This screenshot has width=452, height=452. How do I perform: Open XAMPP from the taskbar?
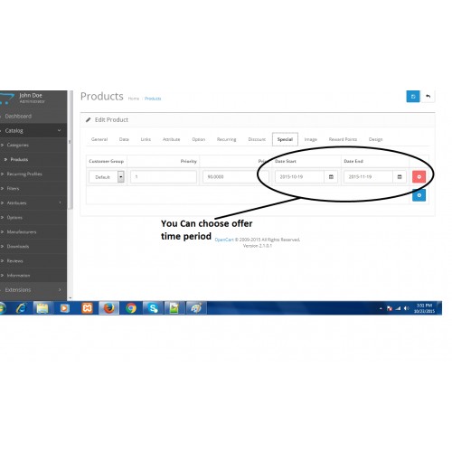pyautogui.click(x=87, y=308)
